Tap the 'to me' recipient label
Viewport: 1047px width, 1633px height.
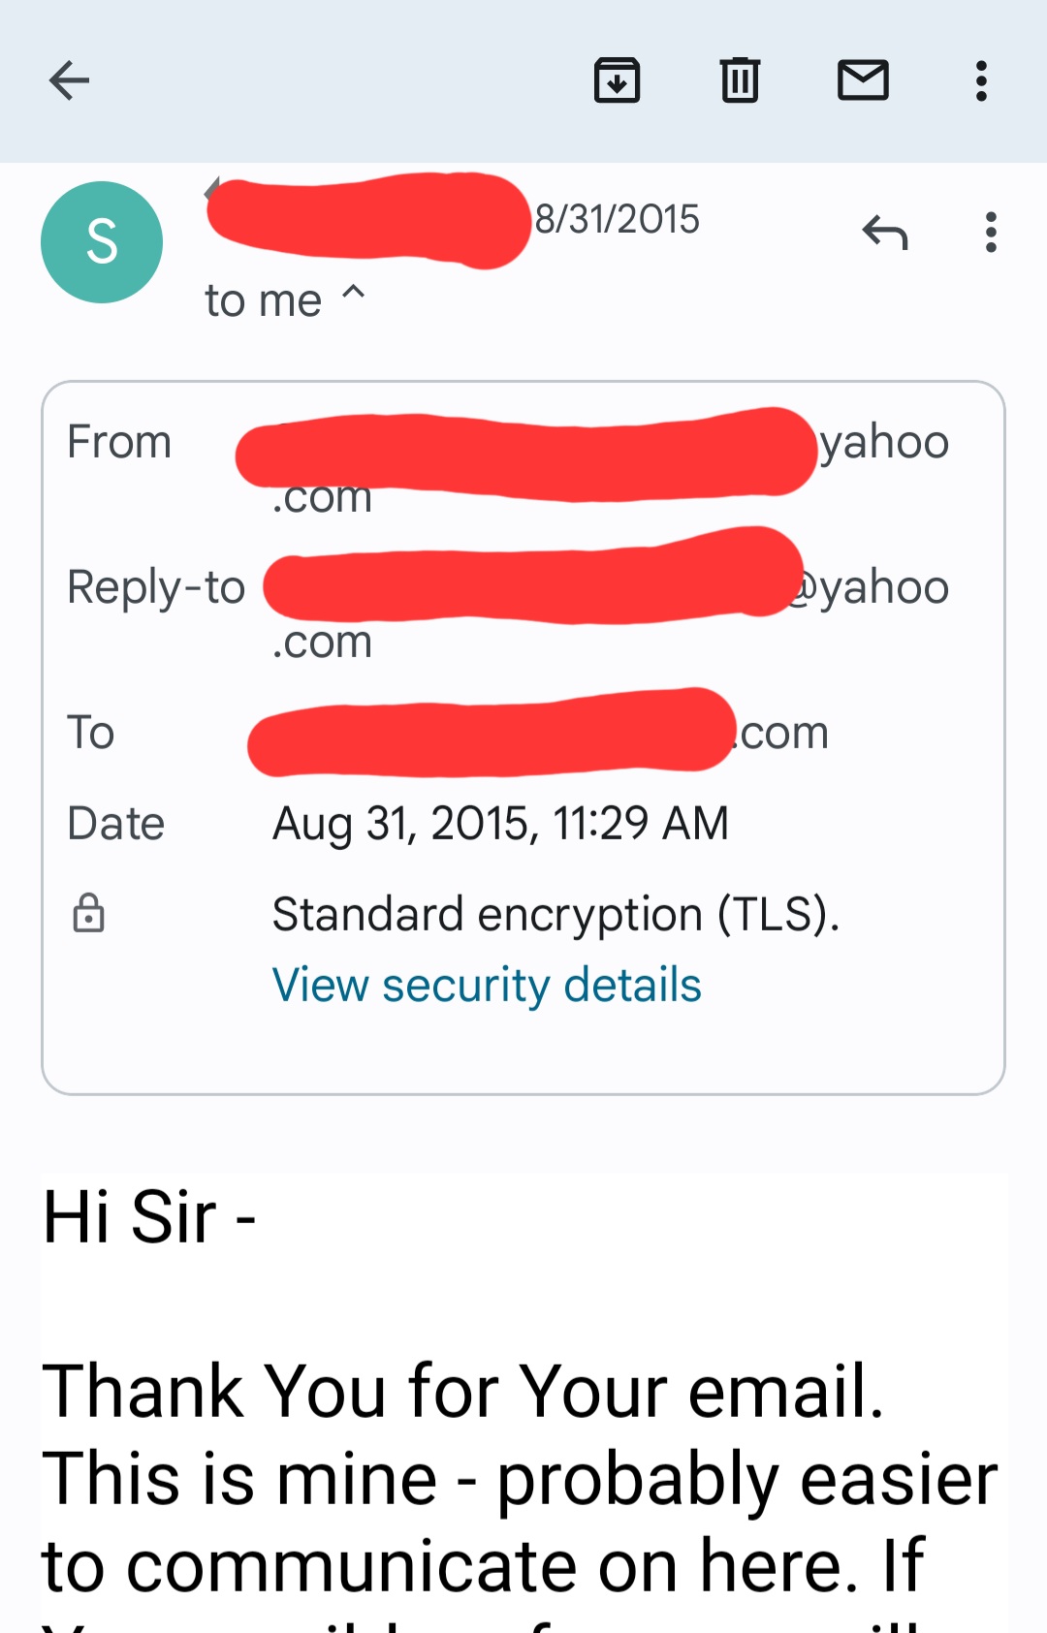[263, 301]
